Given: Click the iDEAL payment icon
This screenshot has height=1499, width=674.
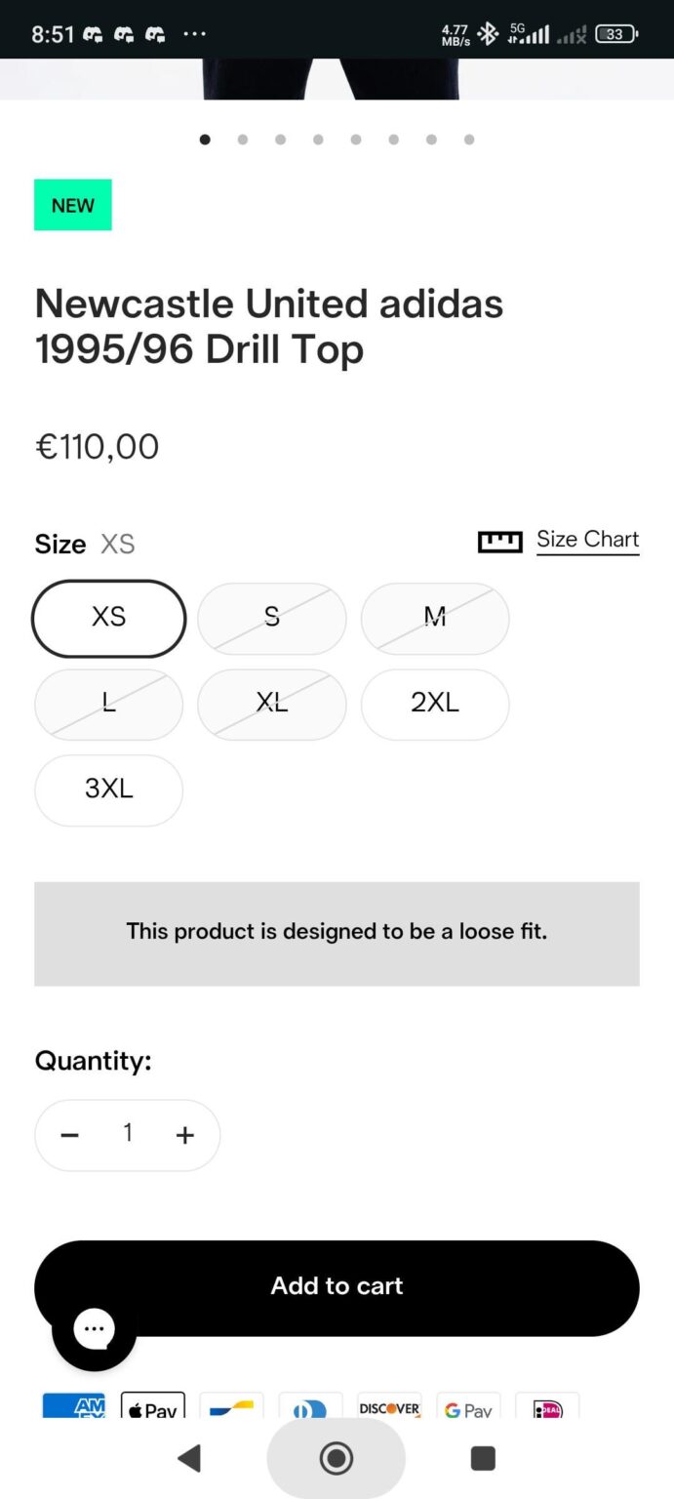Looking at the screenshot, I should 547,1408.
